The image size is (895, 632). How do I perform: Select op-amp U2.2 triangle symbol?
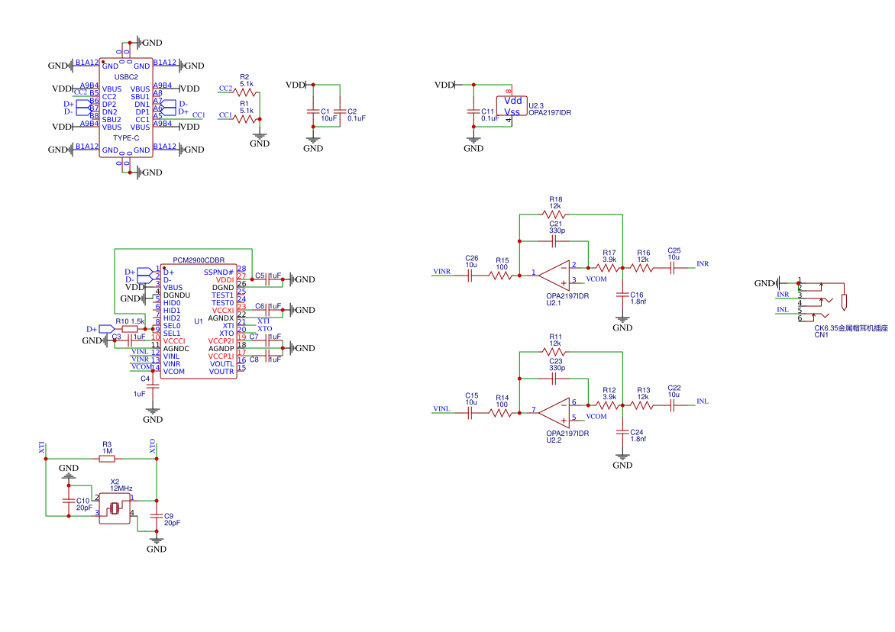coord(554,413)
